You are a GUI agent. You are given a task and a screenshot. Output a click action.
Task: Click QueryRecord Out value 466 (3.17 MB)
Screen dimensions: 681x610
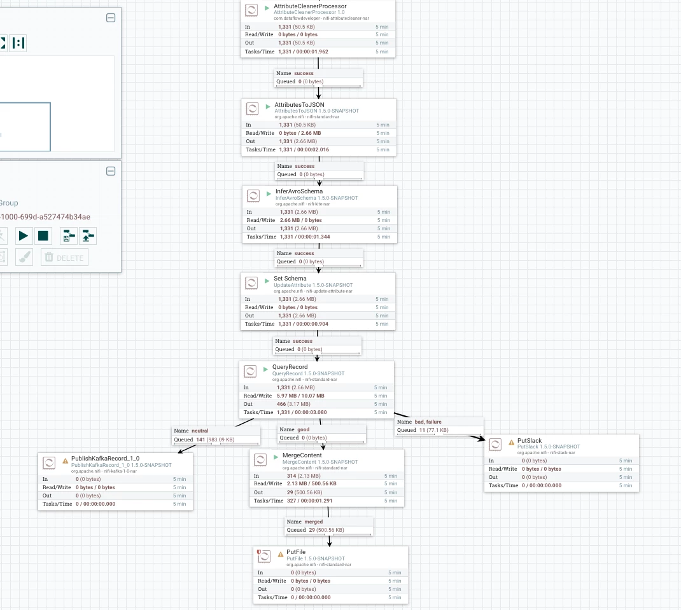(293, 404)
